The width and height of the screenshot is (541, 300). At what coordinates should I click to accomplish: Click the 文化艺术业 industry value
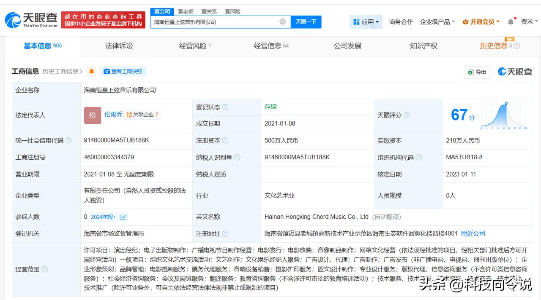(279, 196)
